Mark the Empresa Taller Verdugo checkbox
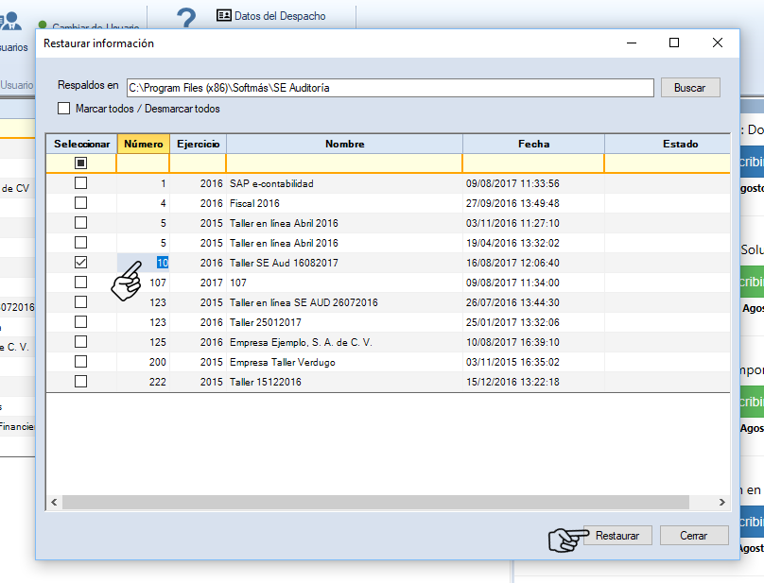The height and width of the screenshot is (583, 764). (x=81, y=362)
